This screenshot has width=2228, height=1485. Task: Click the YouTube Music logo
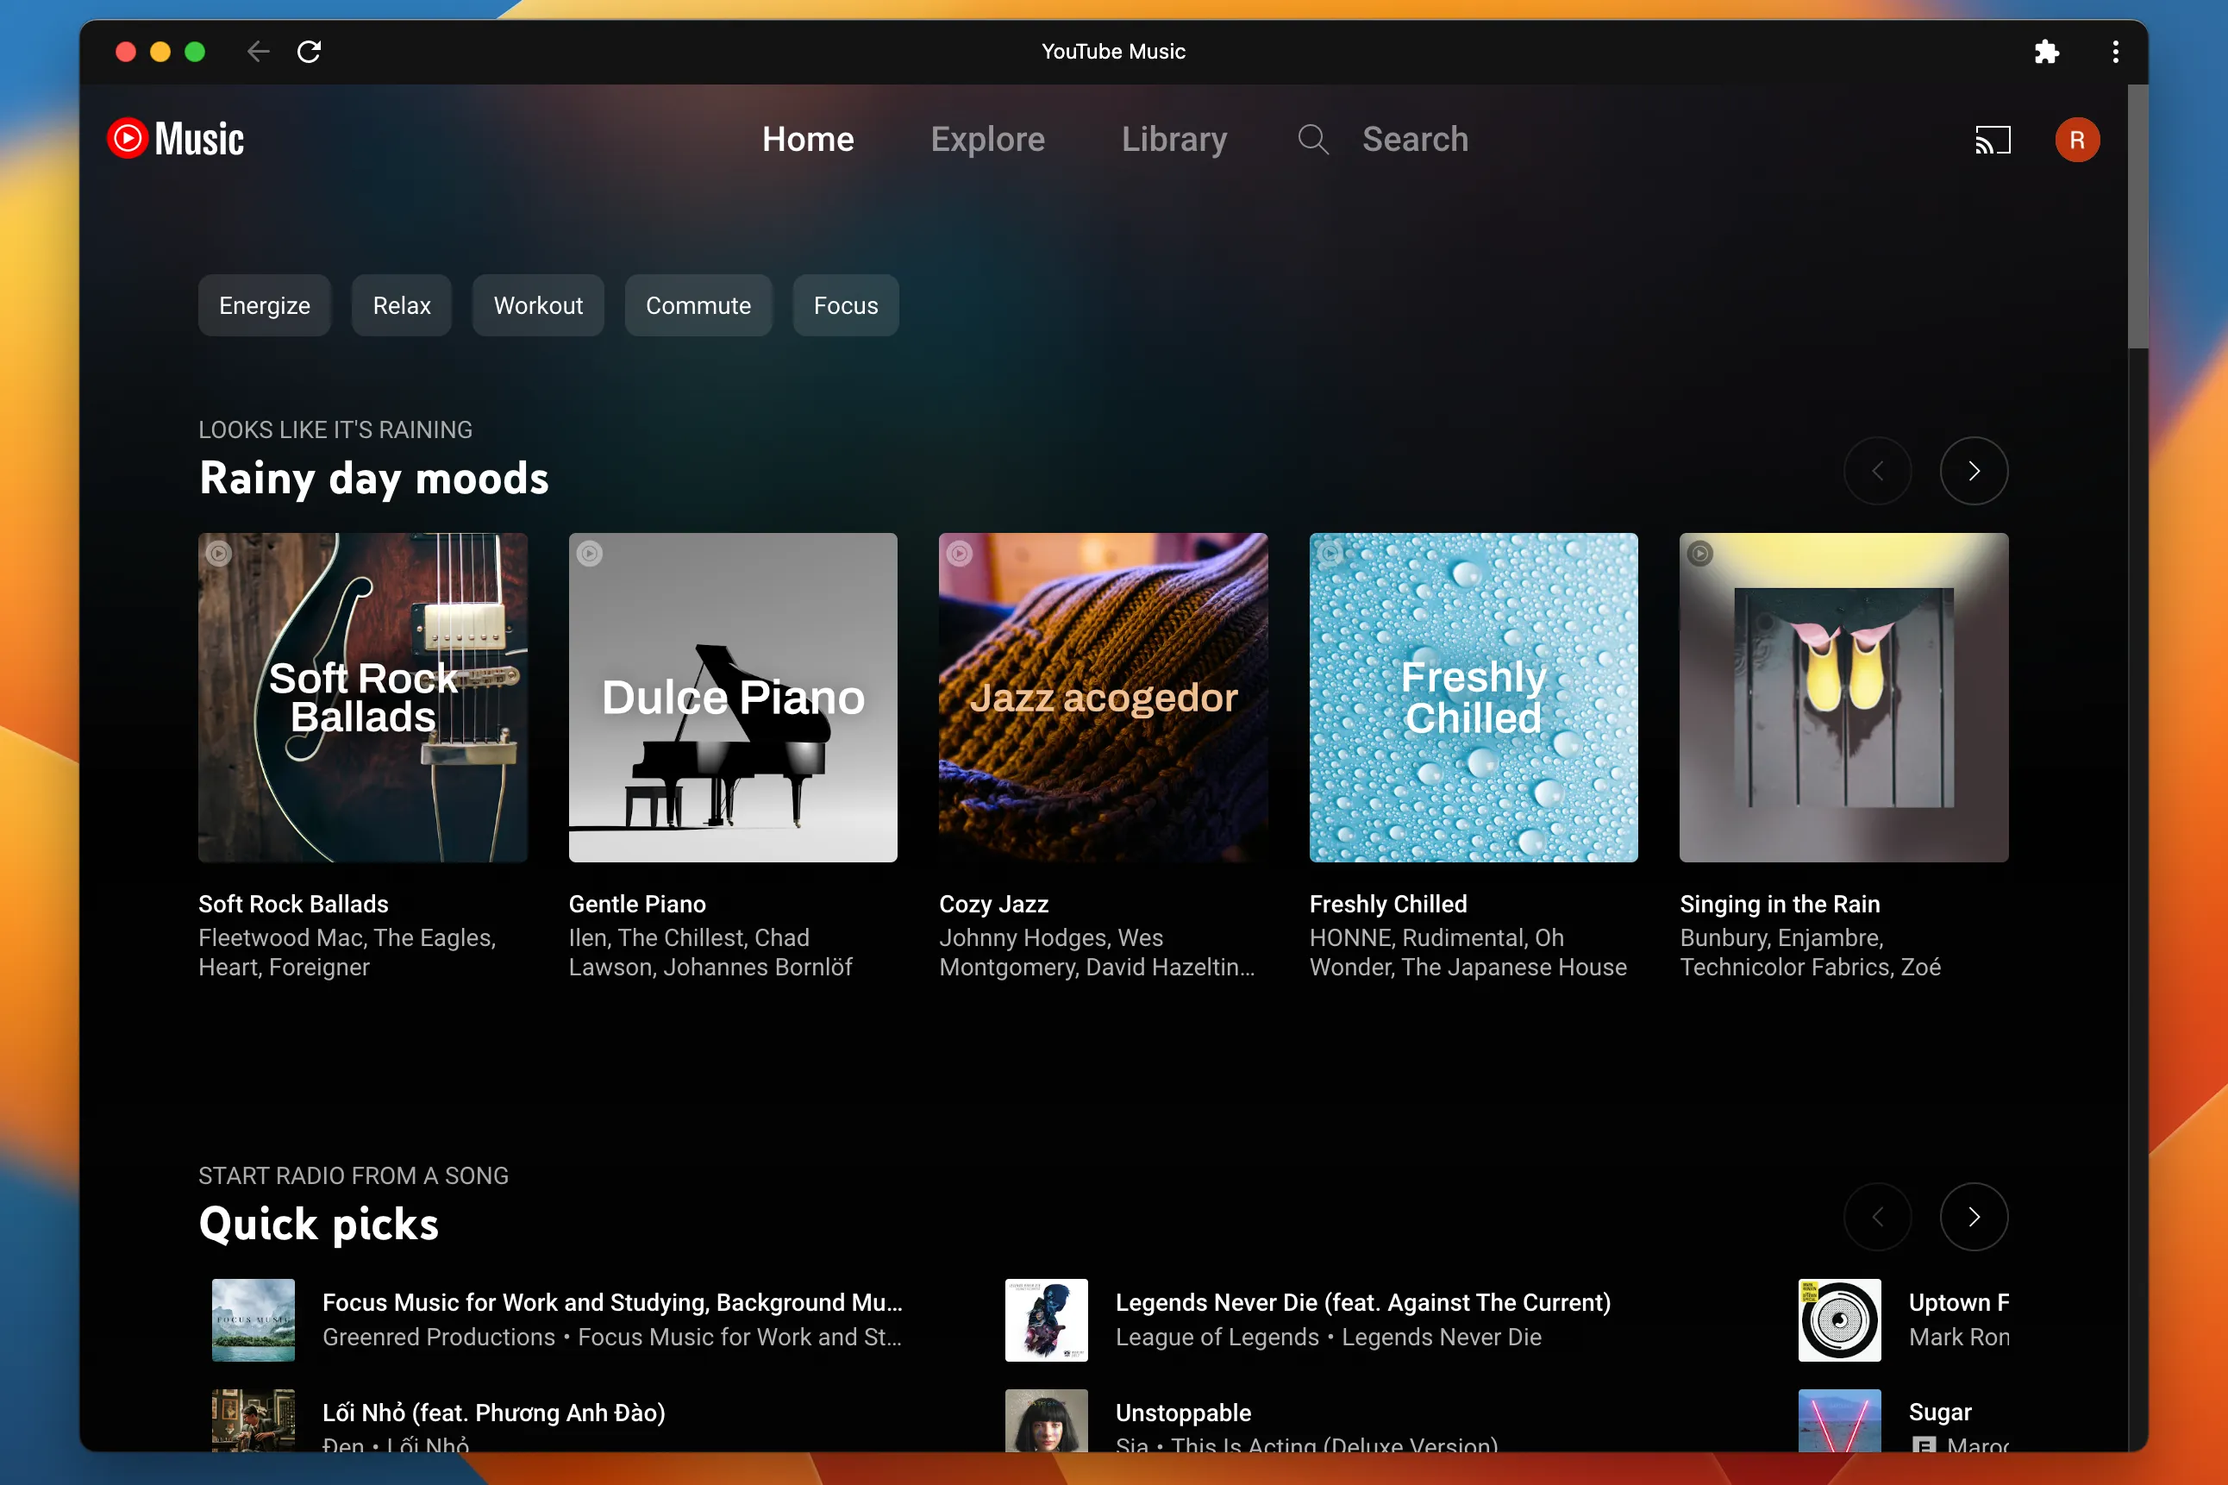click(175, 139)
